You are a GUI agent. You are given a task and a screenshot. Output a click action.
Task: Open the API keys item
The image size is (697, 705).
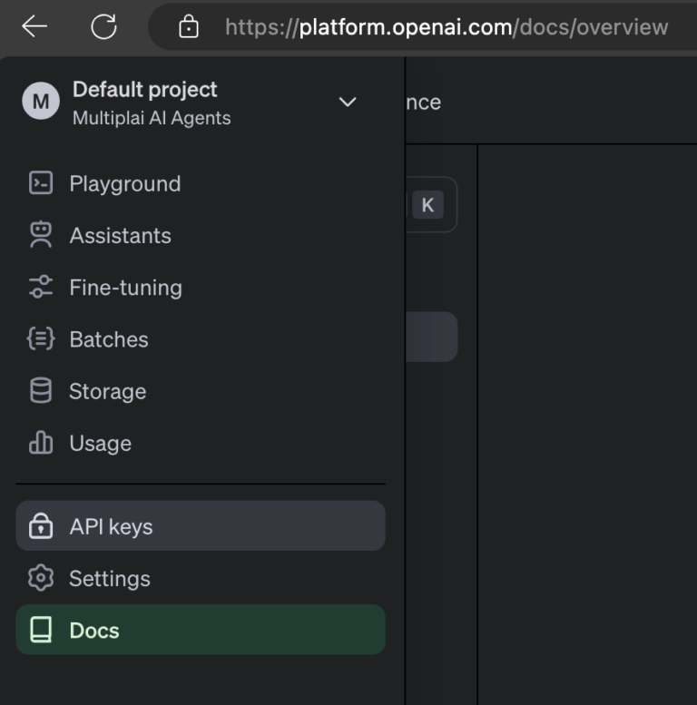click(201, 526)
